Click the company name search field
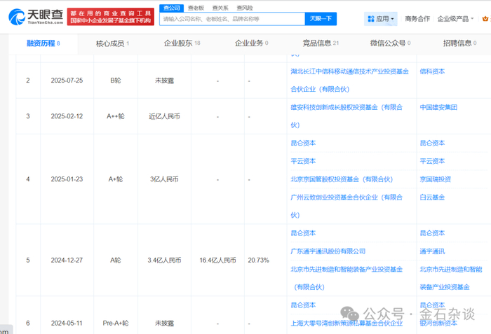The height and width of the screenshot is (334, 491). pos(231,19)
